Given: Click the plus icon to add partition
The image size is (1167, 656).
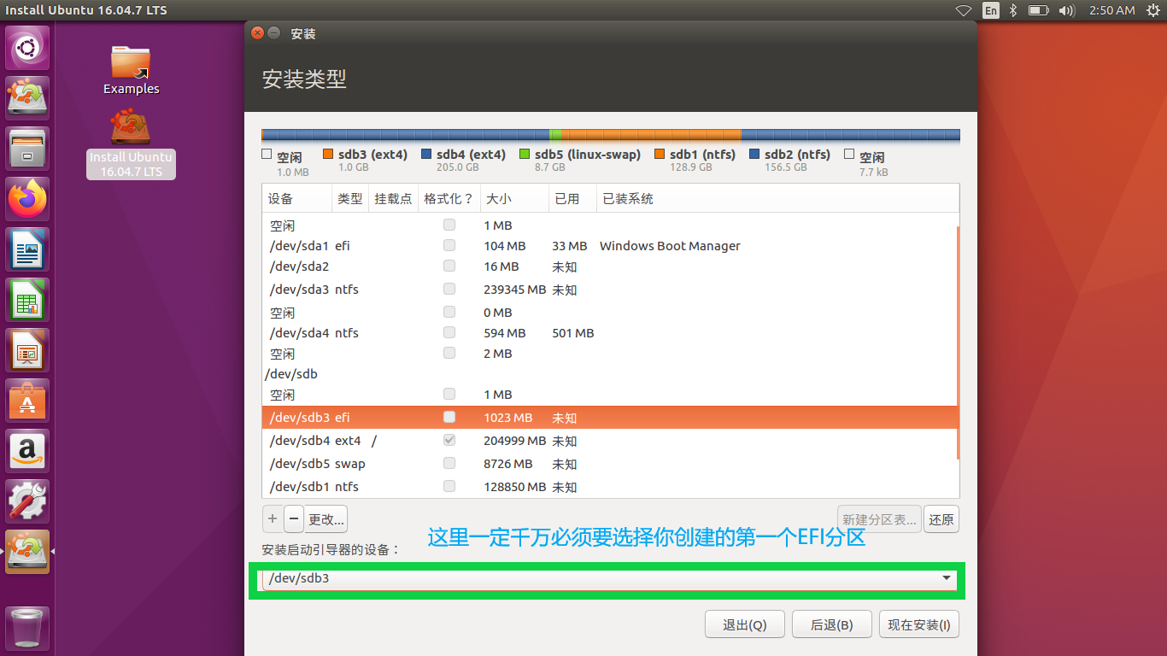Looking at the screenshot, I should [273, 518].
